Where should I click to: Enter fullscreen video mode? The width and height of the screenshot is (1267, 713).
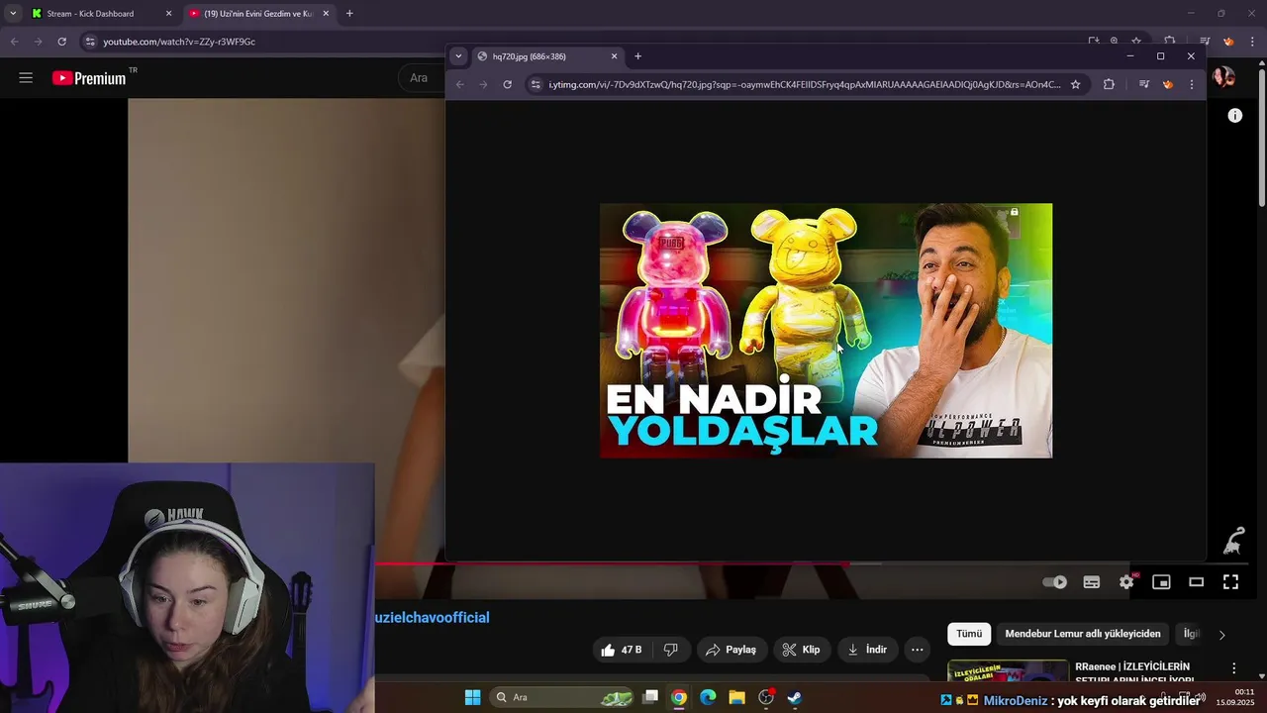1230,582
